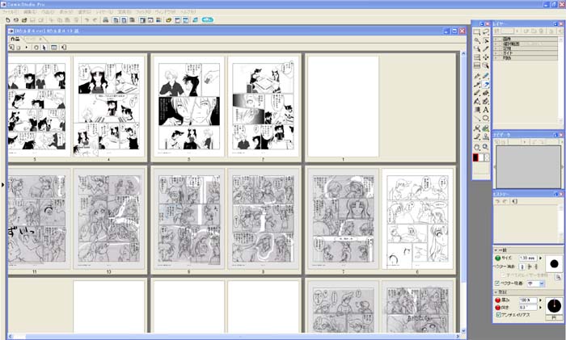This screenshot has height=340, width=566.
Task: Open the ウィンドウ menu
Action: click(x=165, y=12)
